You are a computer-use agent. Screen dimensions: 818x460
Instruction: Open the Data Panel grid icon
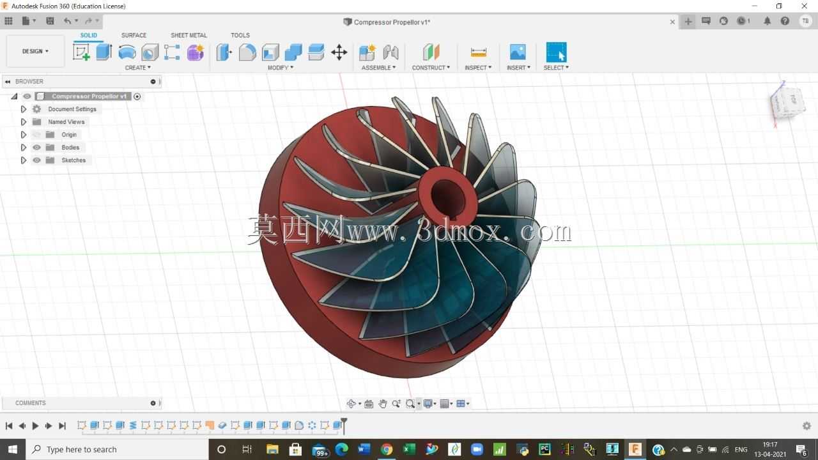point(8,21)
